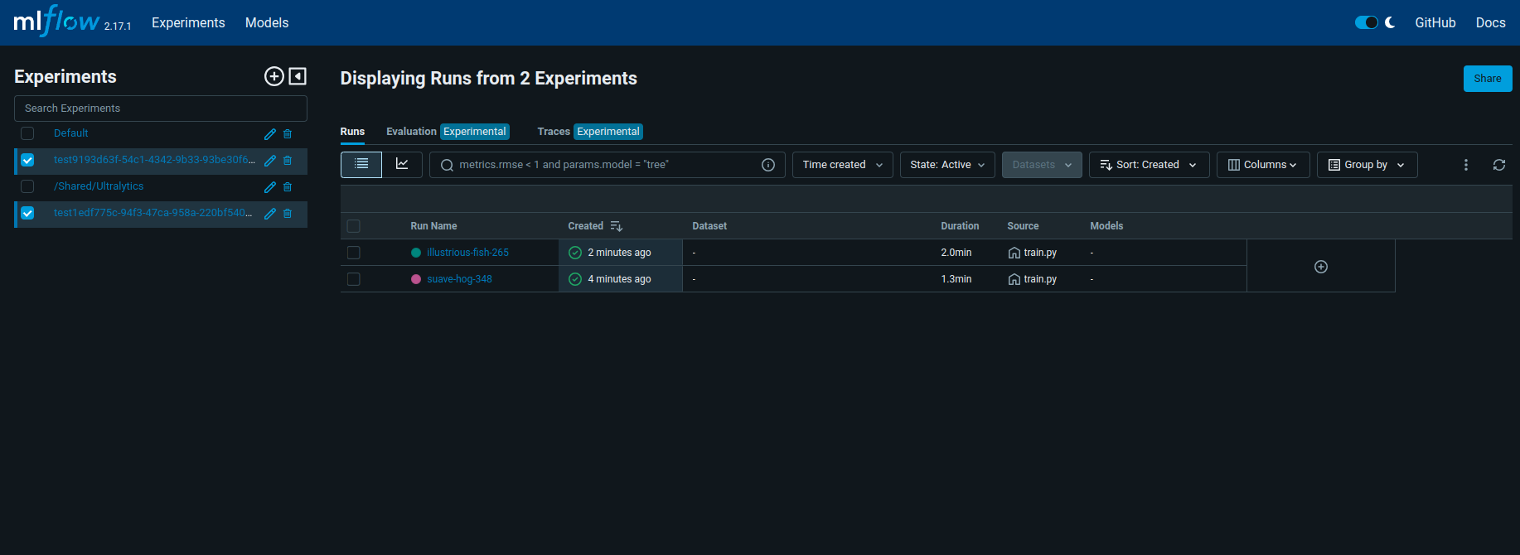Image resolution: width=1520 pixels, height=555 pixels.
Task: Open the Time created dropdown
Action: pyautogui.click(x=843, y=165)
